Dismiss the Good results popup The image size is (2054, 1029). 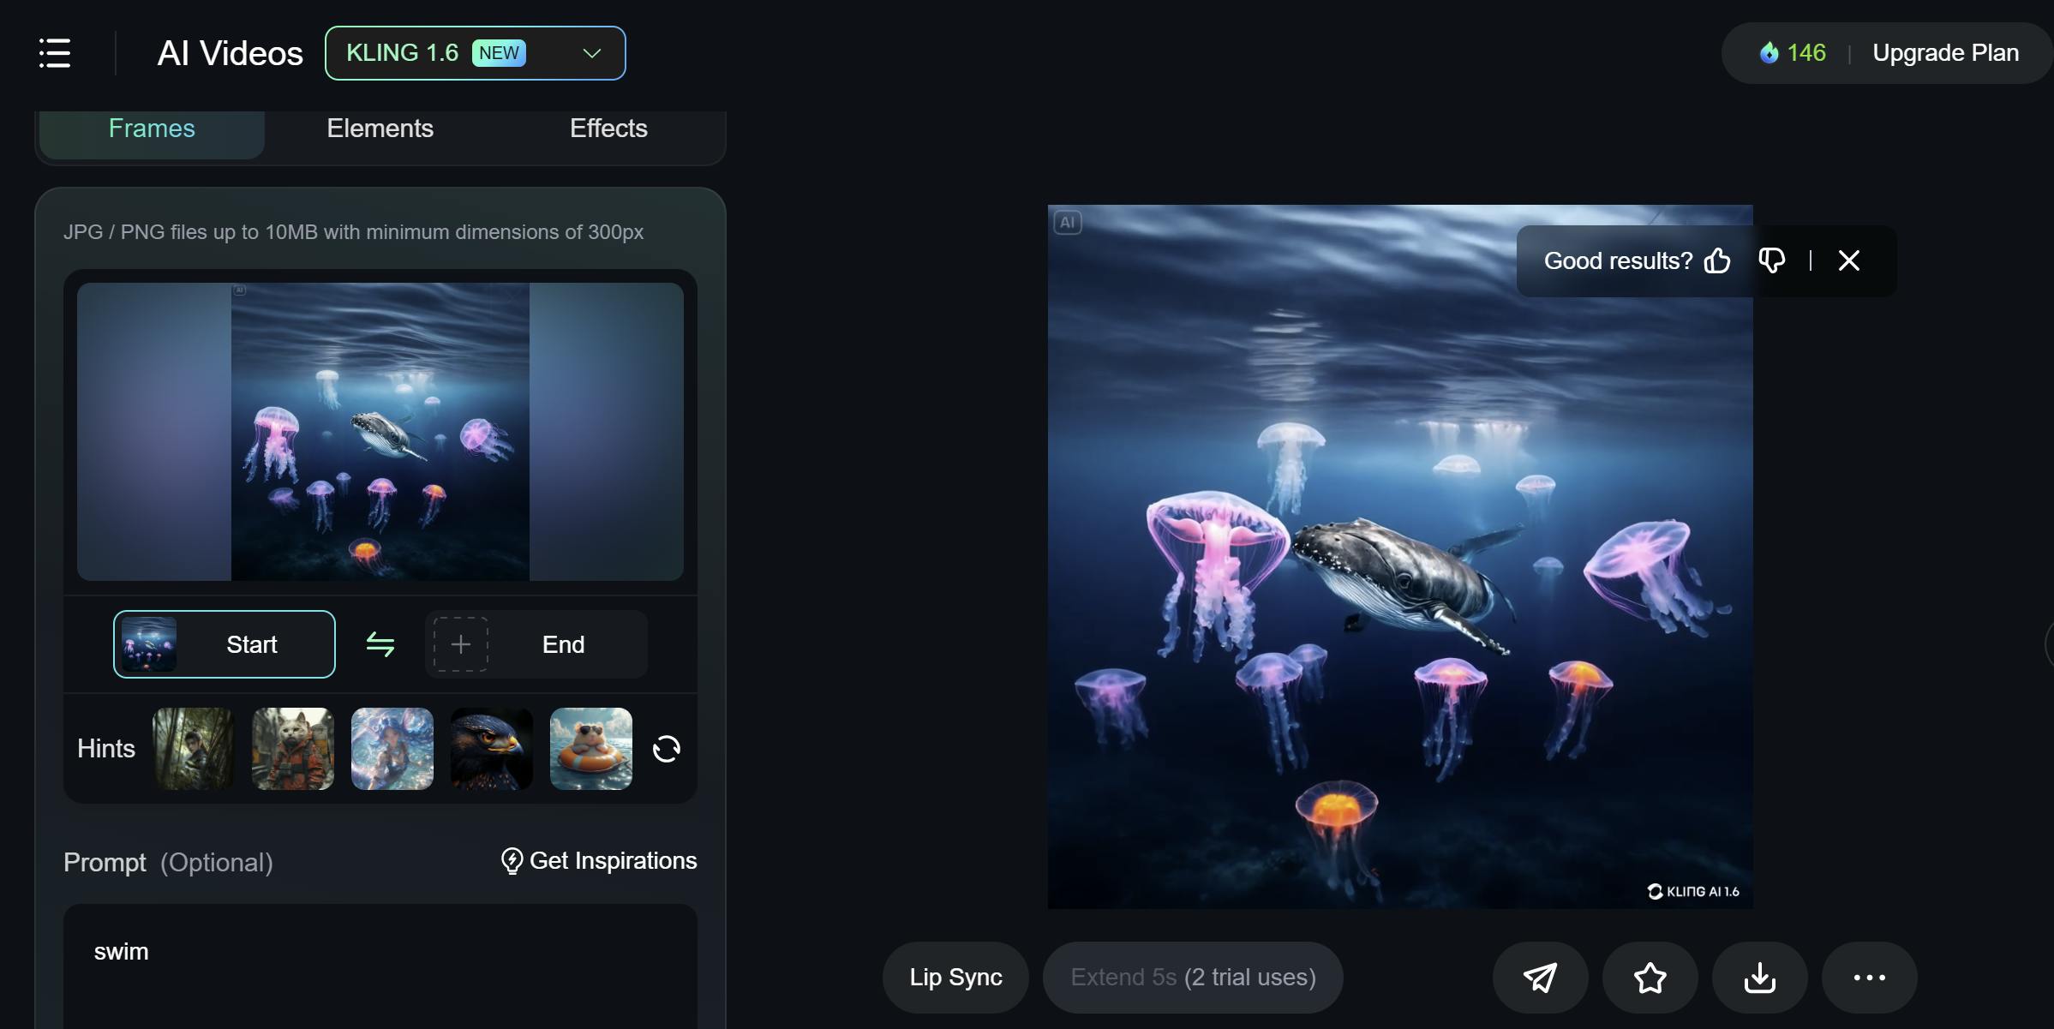pyautogui.click(x=1849, y=260)
